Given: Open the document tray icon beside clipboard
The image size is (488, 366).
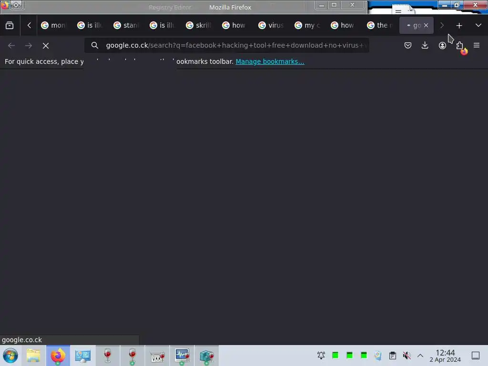Looking at the screenshot, I should pos(378,355).
